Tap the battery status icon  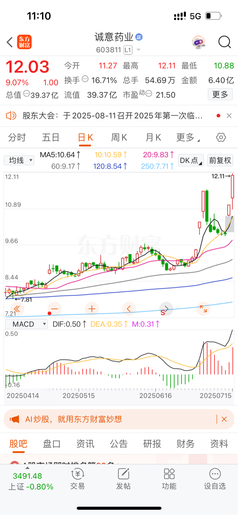pos(214,16)
